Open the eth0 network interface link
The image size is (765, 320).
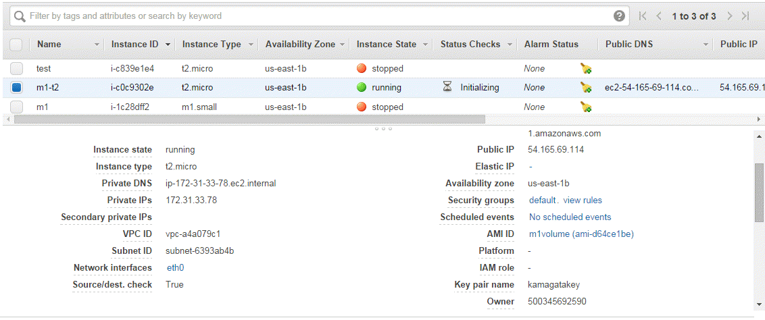176,268
